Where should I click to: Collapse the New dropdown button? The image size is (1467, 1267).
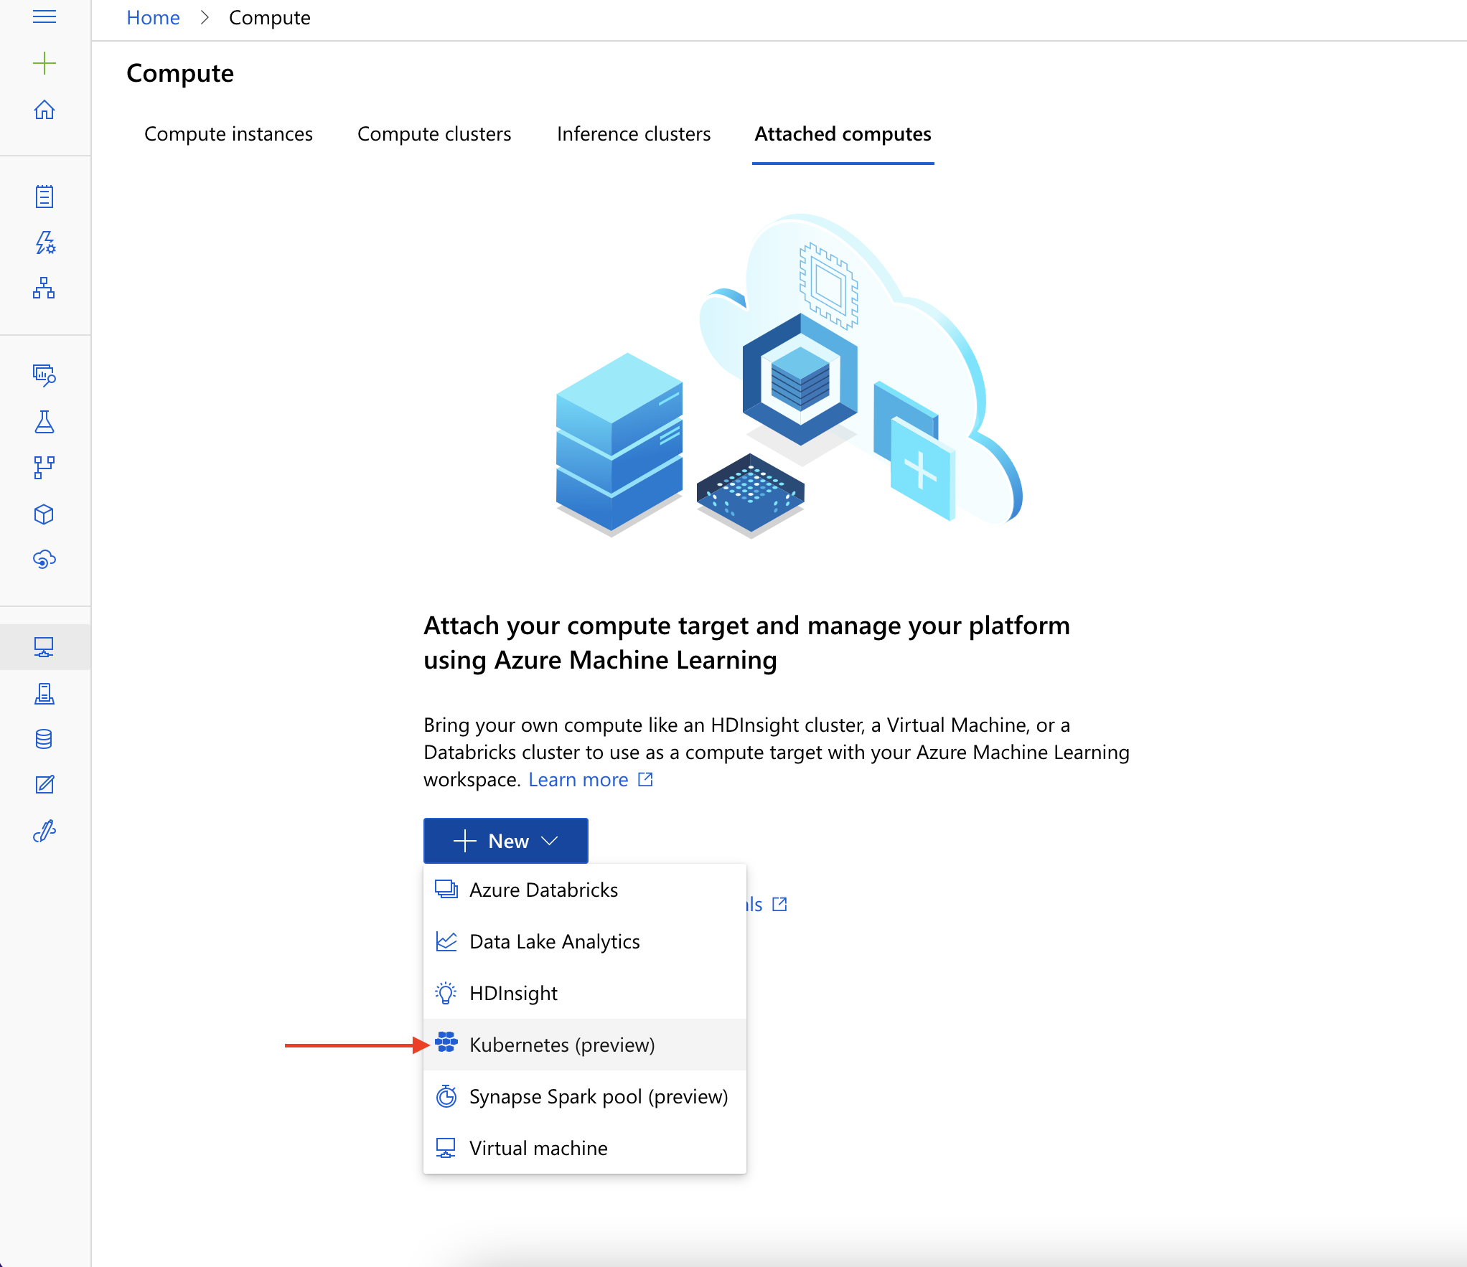(x=506, y=841)
